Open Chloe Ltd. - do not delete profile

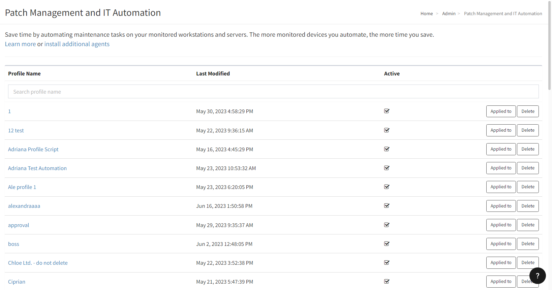(38, 263)
